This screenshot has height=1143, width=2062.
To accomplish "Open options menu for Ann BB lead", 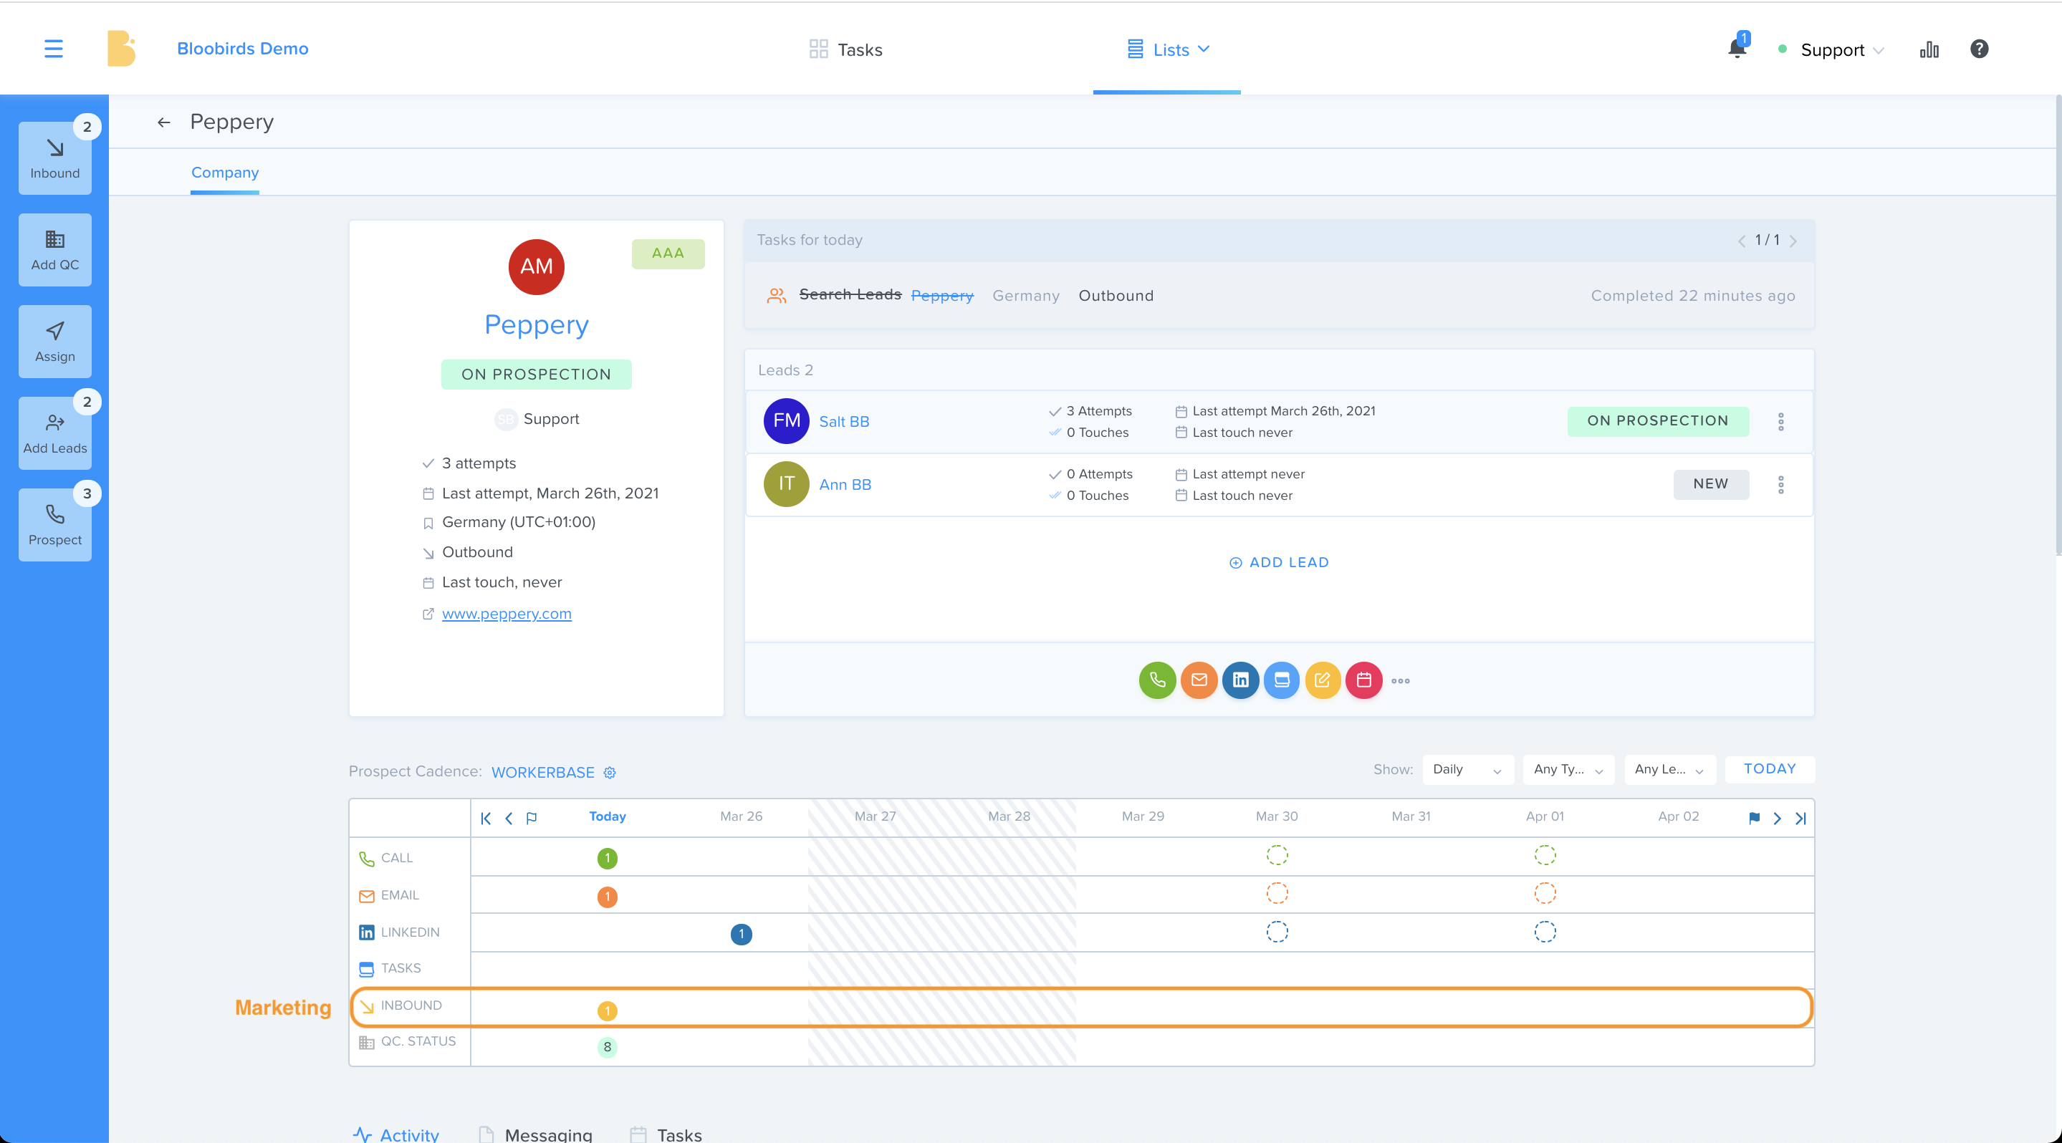I will 1781,485.
